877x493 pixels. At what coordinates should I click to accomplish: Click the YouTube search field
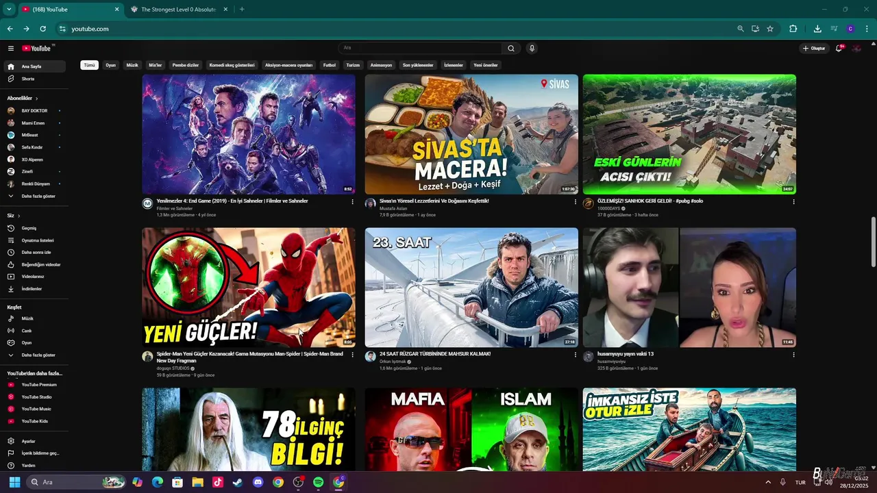421,48
